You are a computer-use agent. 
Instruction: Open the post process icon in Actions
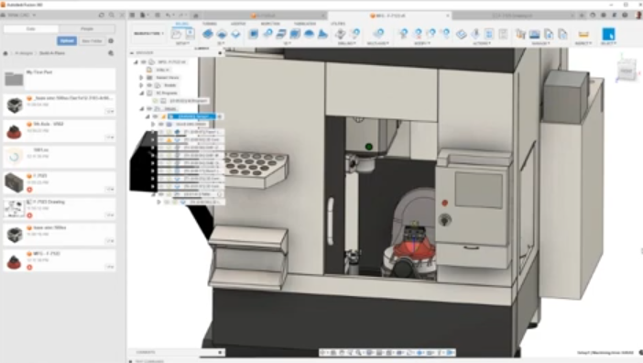[489, 34]
